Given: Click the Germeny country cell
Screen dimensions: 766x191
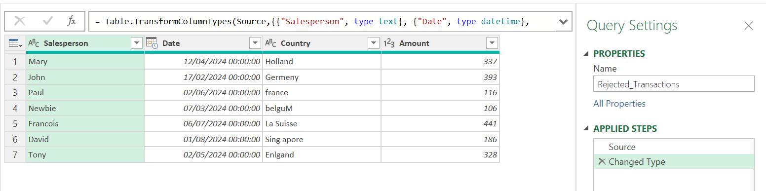Looking at the screenshot, I should tap(322, 77).
